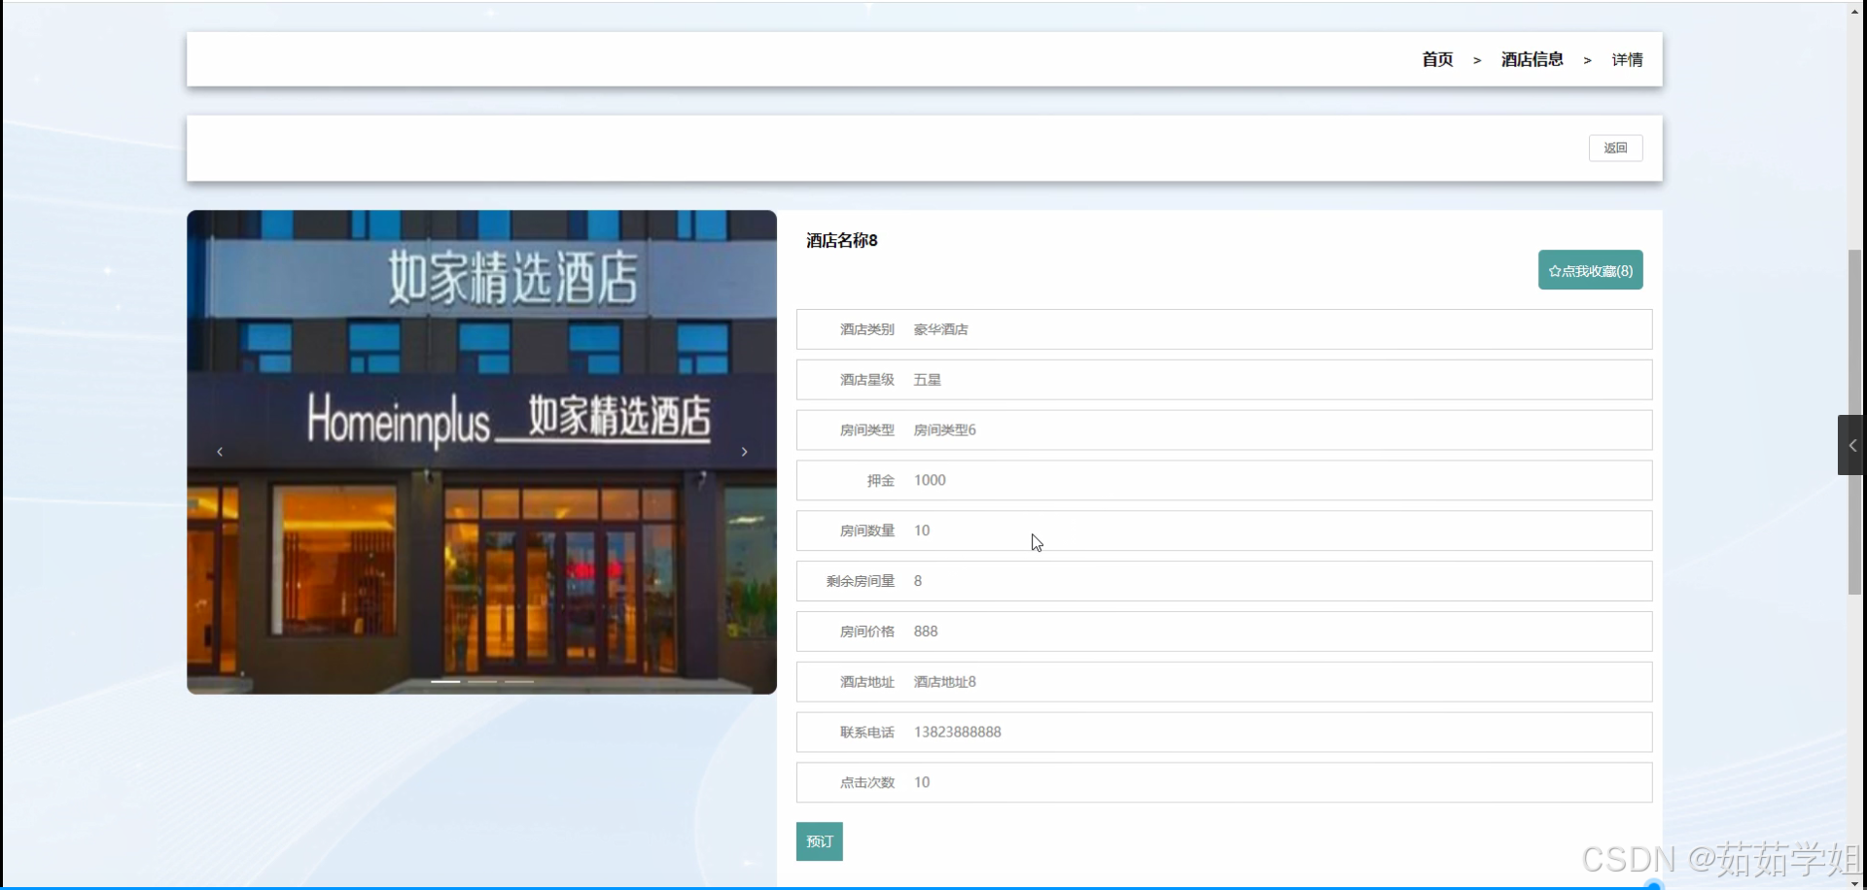Click the 房间价格 label
The width and height of the screenshot is (1867, 890).
(867, 632)
